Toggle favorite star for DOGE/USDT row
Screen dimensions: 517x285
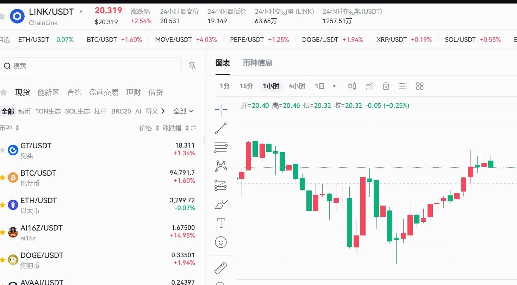[x=3, y=260]
